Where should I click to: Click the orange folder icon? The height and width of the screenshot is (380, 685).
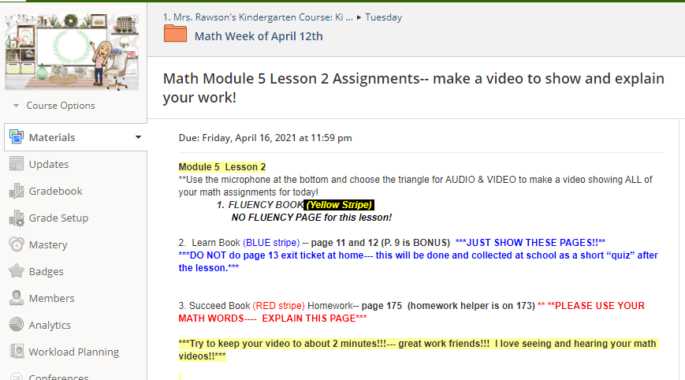[175, 34]
